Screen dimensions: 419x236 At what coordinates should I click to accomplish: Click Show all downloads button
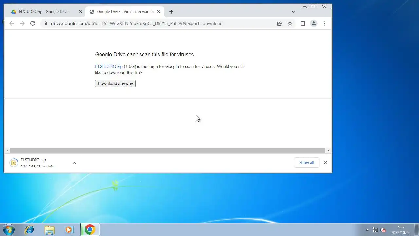pos(306,163)
